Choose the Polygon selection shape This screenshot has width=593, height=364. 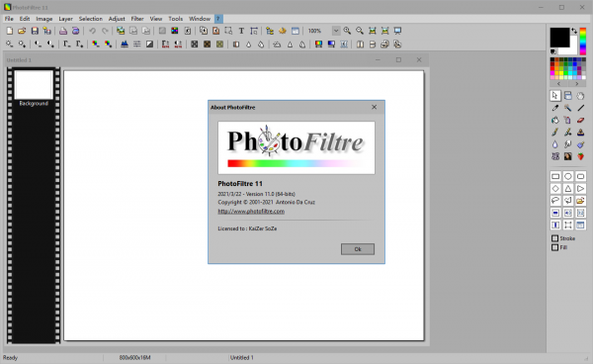[568, 201]
